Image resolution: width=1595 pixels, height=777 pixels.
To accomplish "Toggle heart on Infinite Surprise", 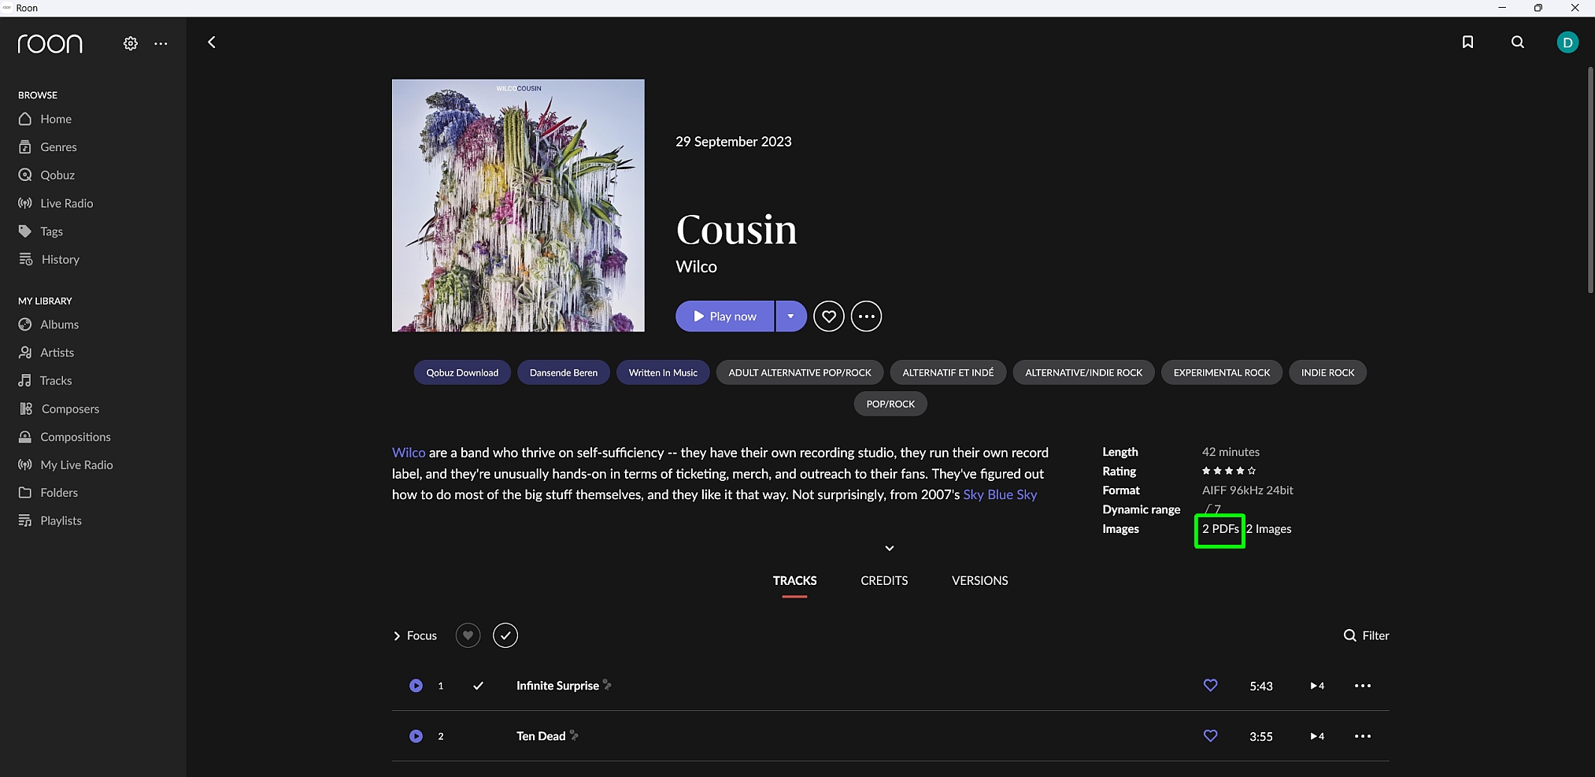I will [1211, 686].
